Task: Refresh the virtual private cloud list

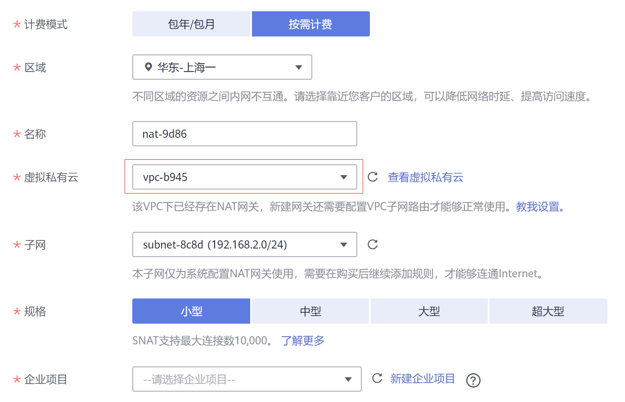Action: (x=373, y=177)
